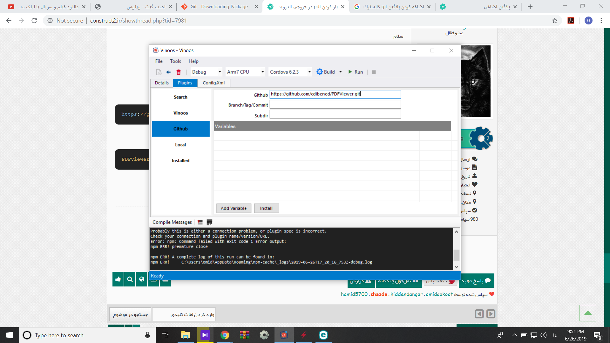Click the Windows Start button

(x=10, y=335)
